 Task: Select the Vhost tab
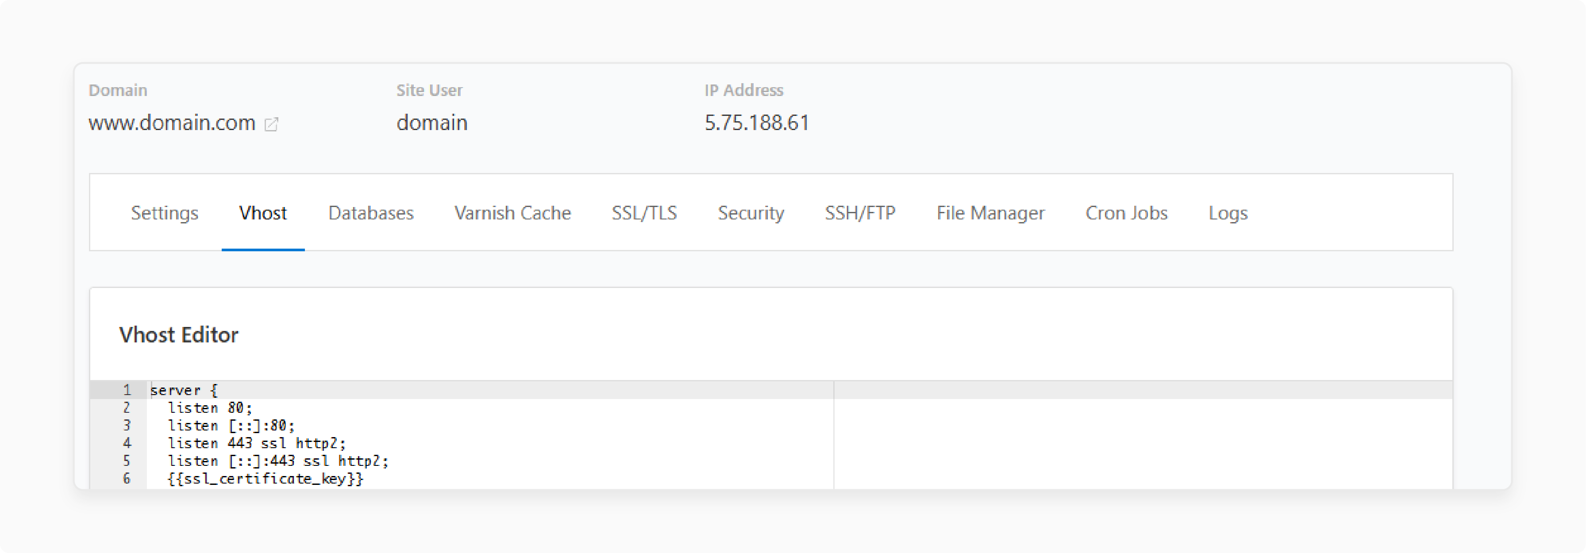[263, 213]
